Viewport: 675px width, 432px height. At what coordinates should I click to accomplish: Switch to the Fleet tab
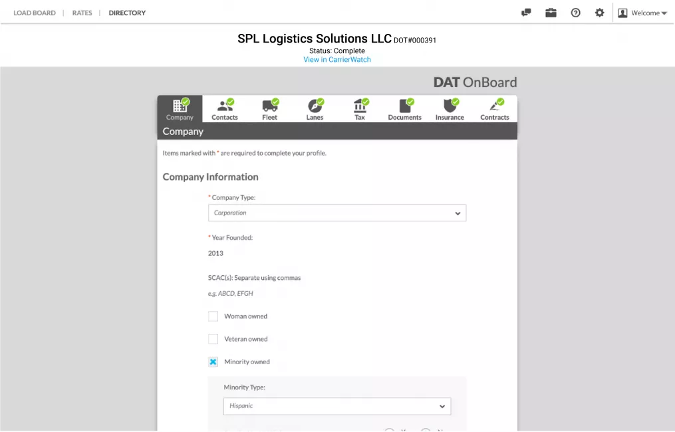(x=270, y=109)
